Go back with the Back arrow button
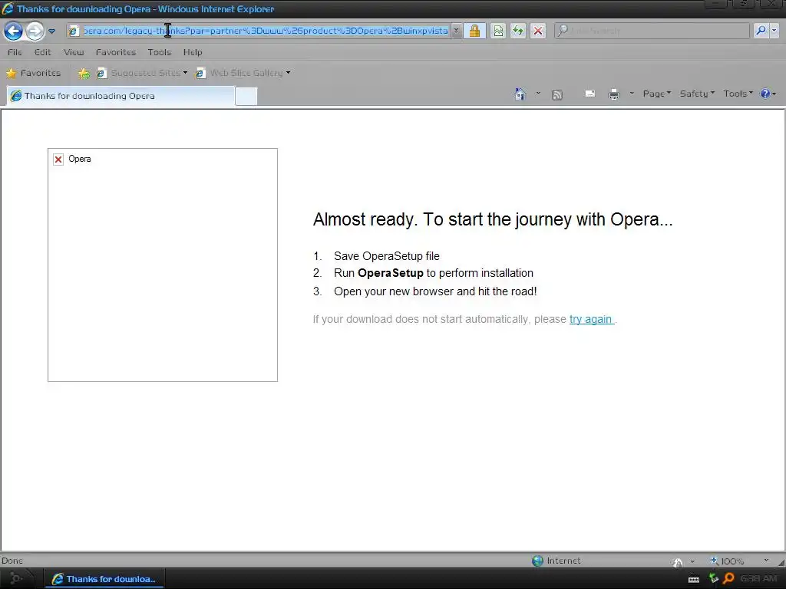Screen dimensions: 786x589 click(x=14, y=31)
